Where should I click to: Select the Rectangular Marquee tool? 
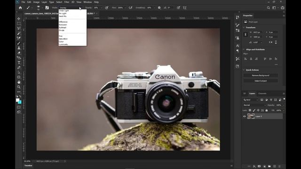pos(19,23)
